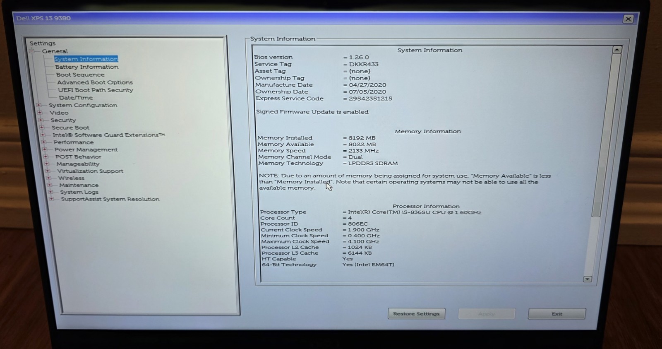Select the Maintenance label
The width and height of the screenshot is (662, 349).
[x=79, y=185]
